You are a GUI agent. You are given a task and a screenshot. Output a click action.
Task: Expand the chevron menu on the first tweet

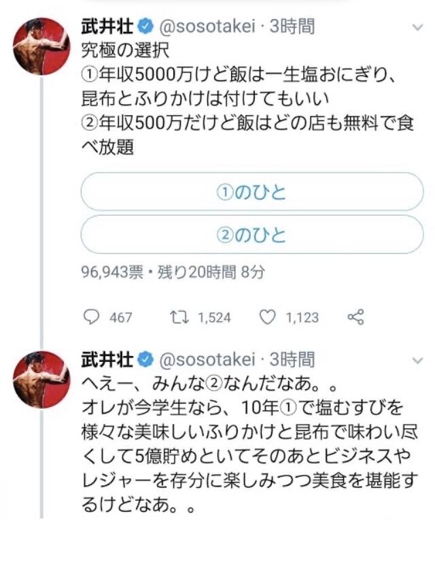[x=418, y=27]
